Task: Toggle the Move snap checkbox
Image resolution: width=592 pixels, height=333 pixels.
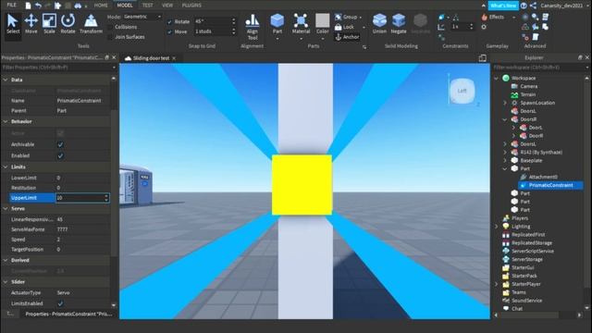Action: pyautogui.click(x=169, y=31)
